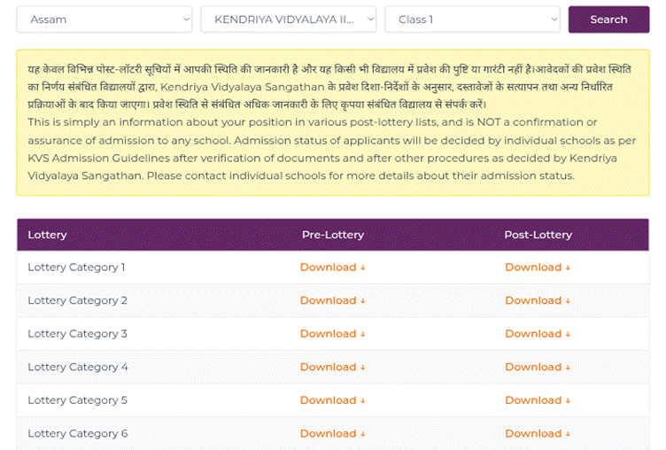Click the purple Search button
666x450 pixels.
coord(608,19)
